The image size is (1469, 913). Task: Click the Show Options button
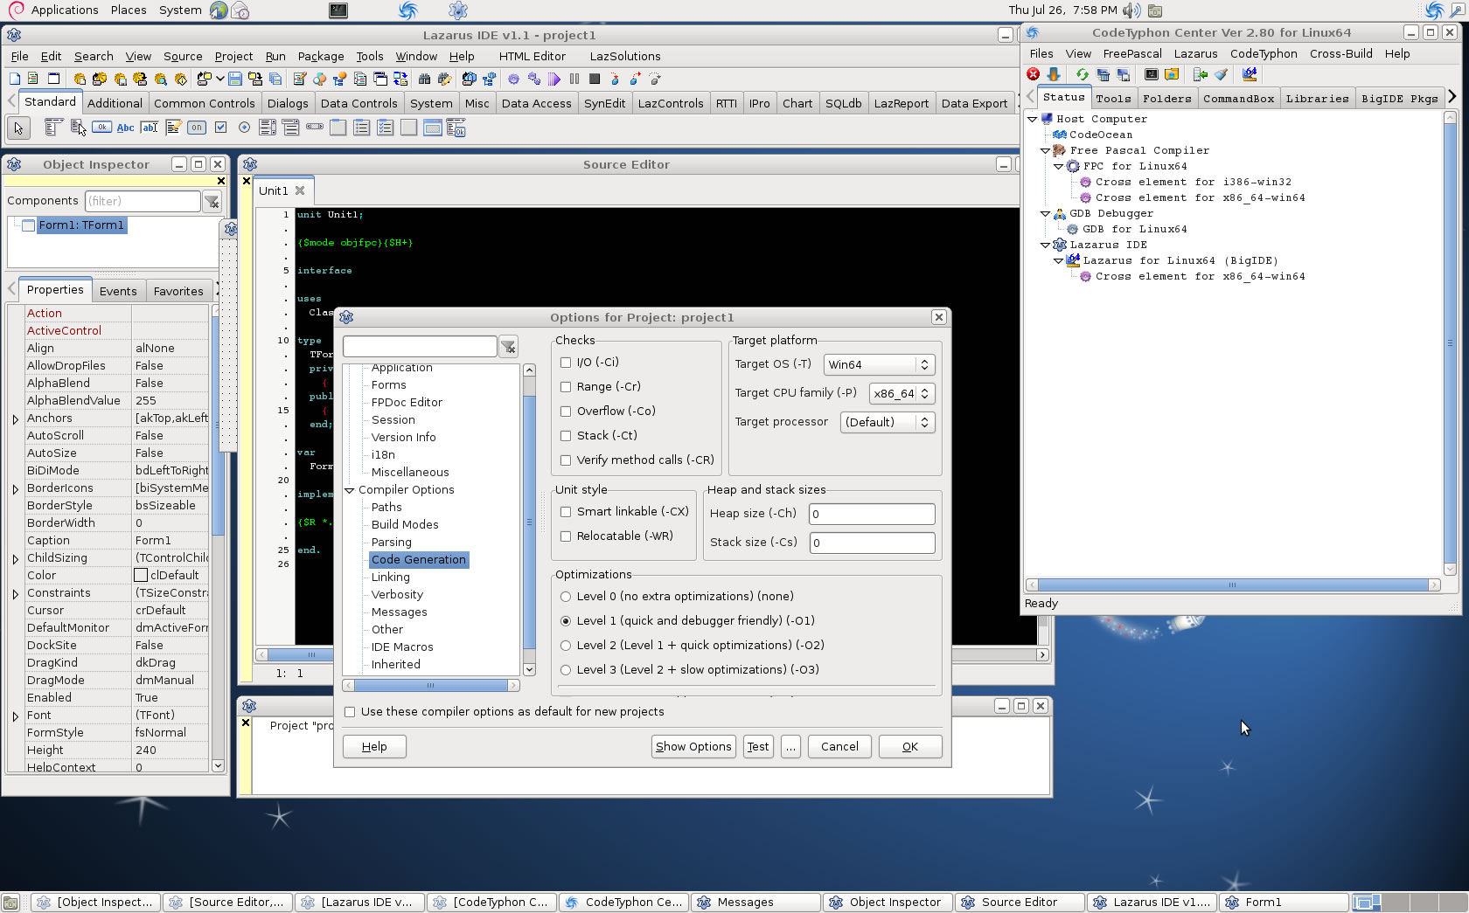click(693, 747)
